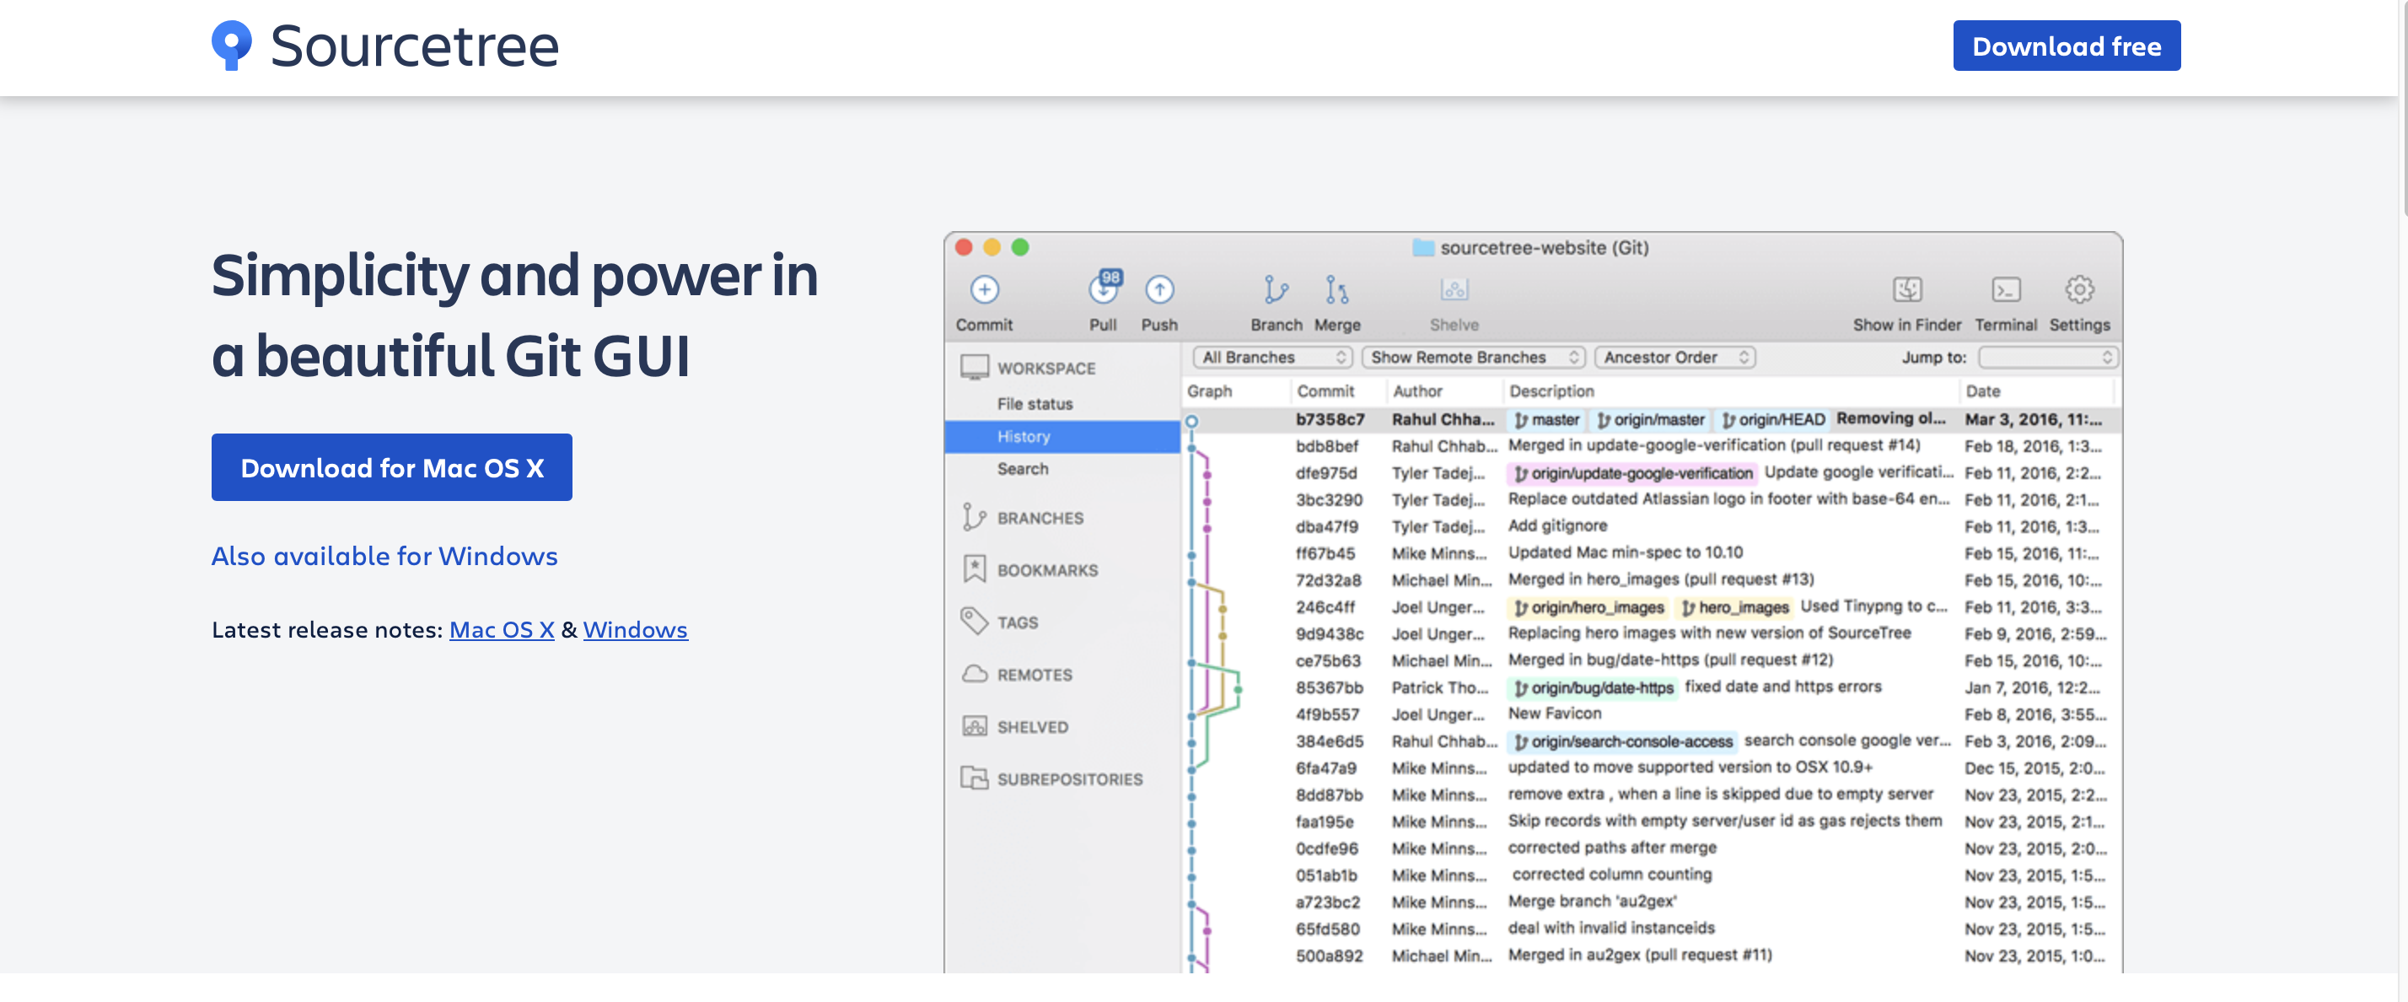The height and width of the screenshot is (1002, 2408).
Task: Click the Push arrow icon
Action: click(x=1159, y=290)
